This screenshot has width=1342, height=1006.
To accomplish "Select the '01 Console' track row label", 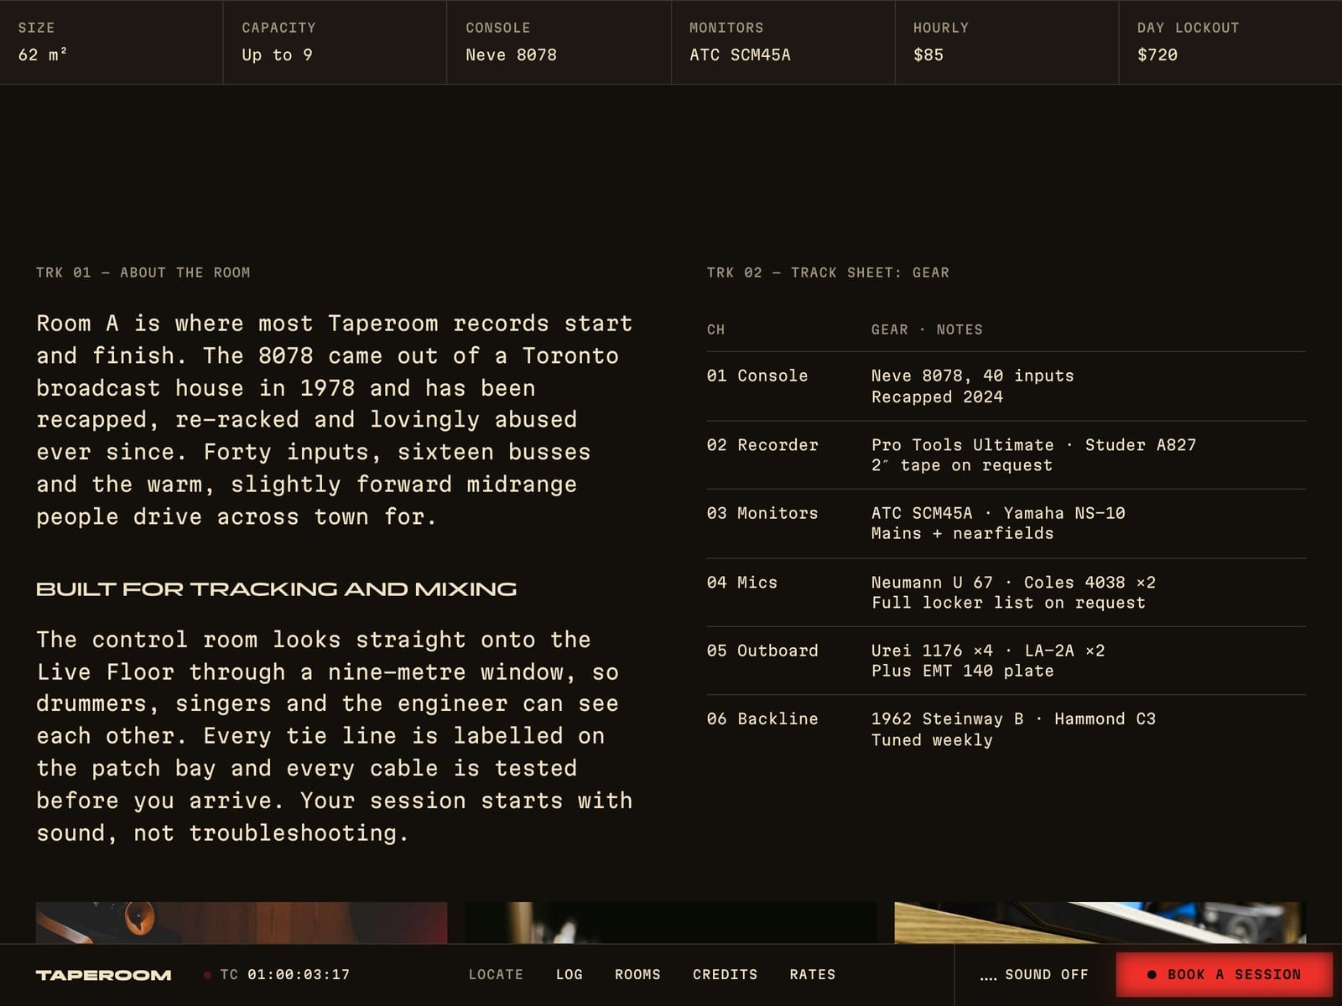I will pos(757,376).
